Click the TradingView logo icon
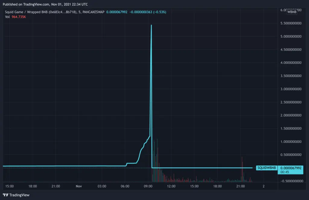 tap(5, 195)
